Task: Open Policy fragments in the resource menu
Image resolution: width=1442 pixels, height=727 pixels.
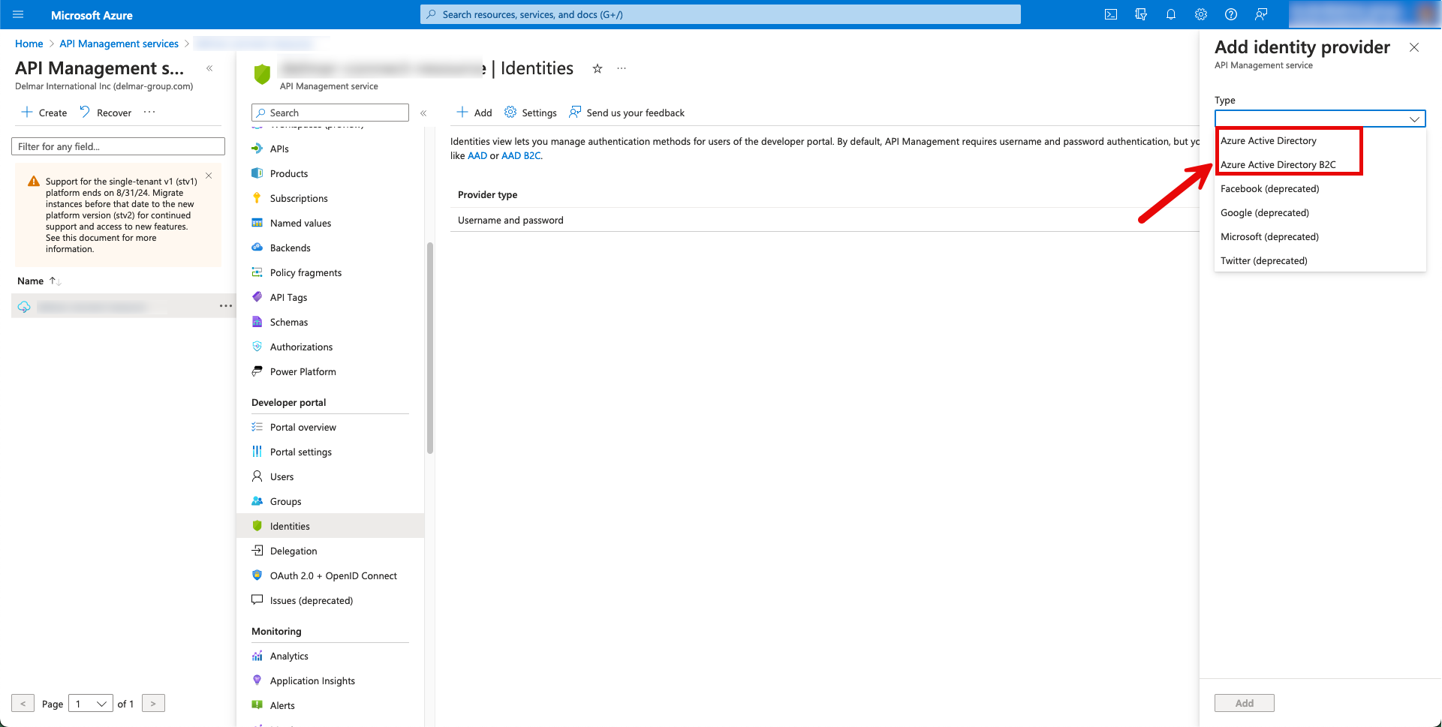Action: click(330, 272)
